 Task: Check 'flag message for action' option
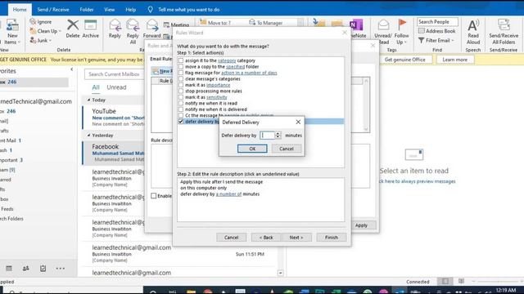point(181,73)
